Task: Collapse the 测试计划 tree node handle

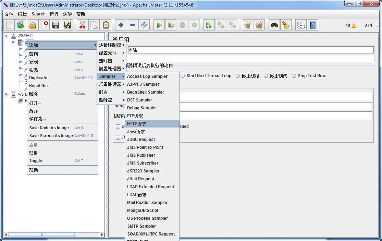Action: point(7,36)
